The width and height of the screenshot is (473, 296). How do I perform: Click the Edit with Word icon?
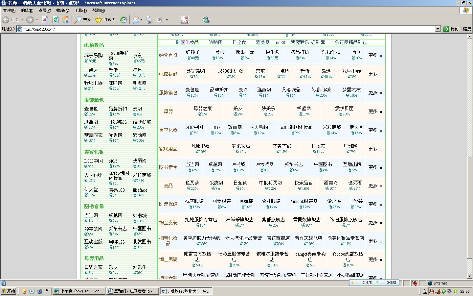(x=159, y=20)
